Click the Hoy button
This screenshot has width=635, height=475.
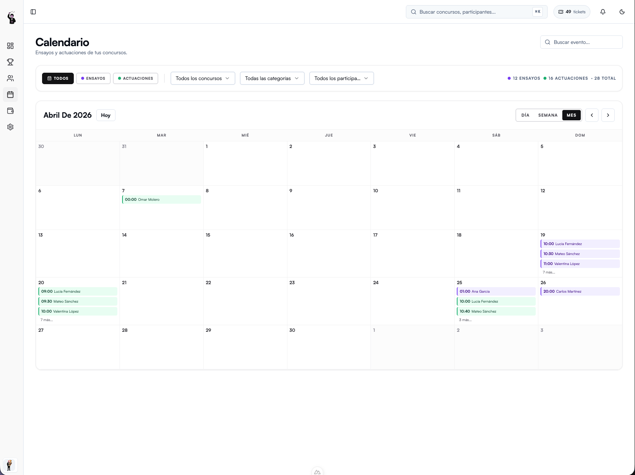point(106,115)
